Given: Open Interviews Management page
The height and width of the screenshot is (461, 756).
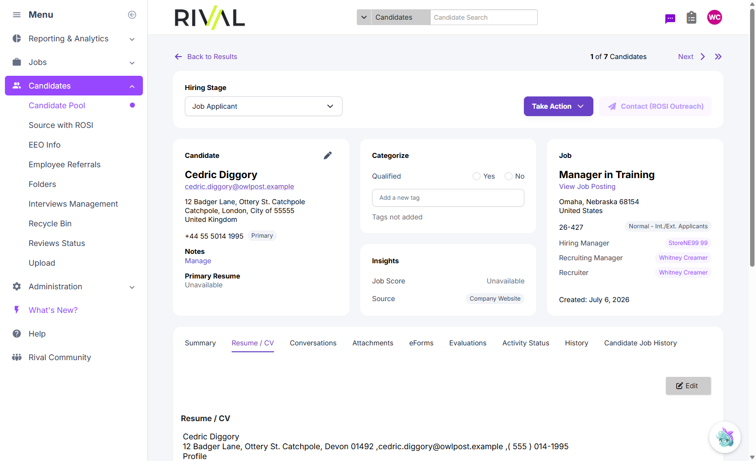Looking at the screenshot, I should (x=73, y=204).
